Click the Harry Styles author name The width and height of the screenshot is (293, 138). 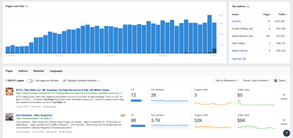coord(238,43)
